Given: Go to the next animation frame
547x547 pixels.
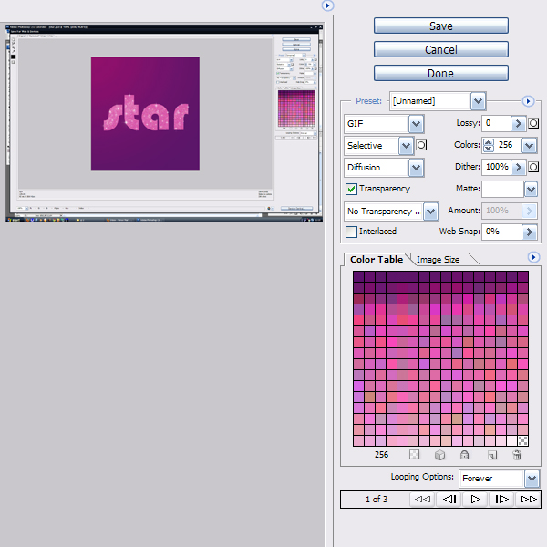Looking at the screenshot, I should 501,500.
